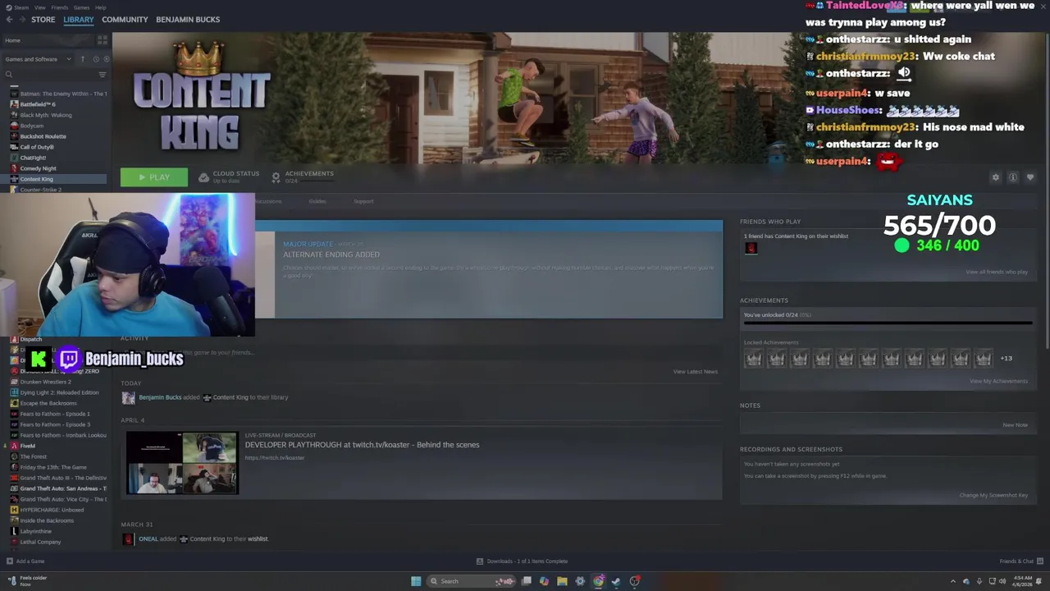Click the green PLAY button
This screenshot has width=1050, height=591.
tap(154, 177)
